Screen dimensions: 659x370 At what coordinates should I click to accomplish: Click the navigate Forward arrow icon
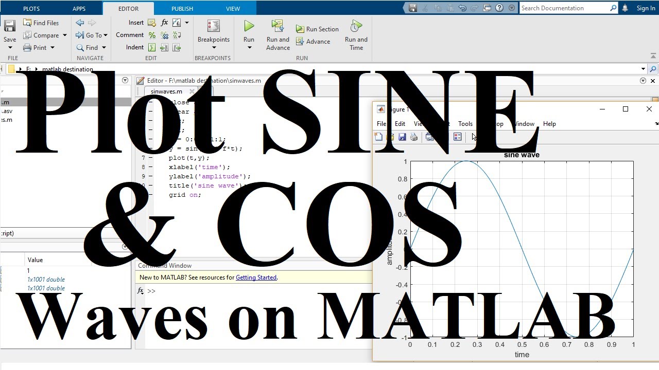point(92,23)
